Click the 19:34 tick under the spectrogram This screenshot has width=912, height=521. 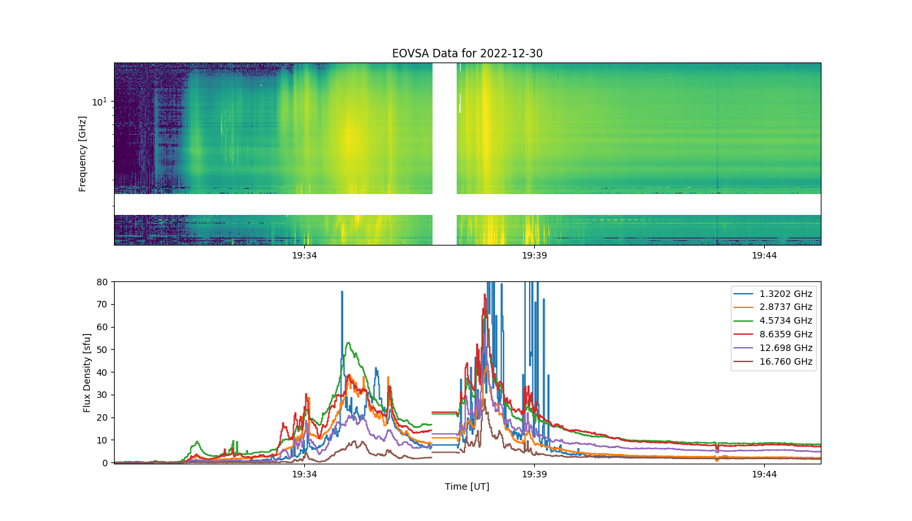[x=304, y=255]
